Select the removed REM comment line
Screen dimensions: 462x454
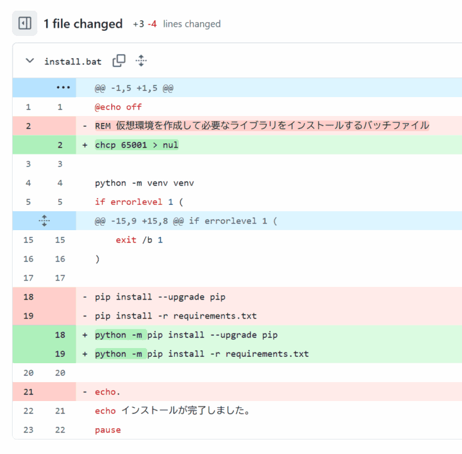(262, 125)
